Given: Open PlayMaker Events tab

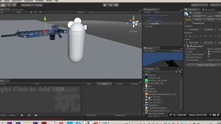Looking at the screenshot, I should point(119,84).
